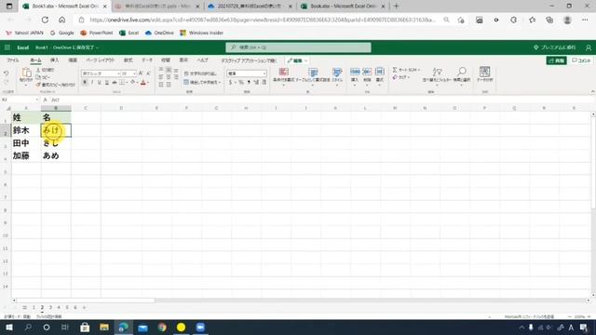Click the Format cells icon
This screenshot has height=335, width=596.
tap(379, 72)
